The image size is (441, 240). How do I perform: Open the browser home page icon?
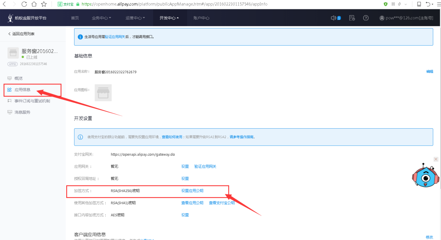click(34, 4)
